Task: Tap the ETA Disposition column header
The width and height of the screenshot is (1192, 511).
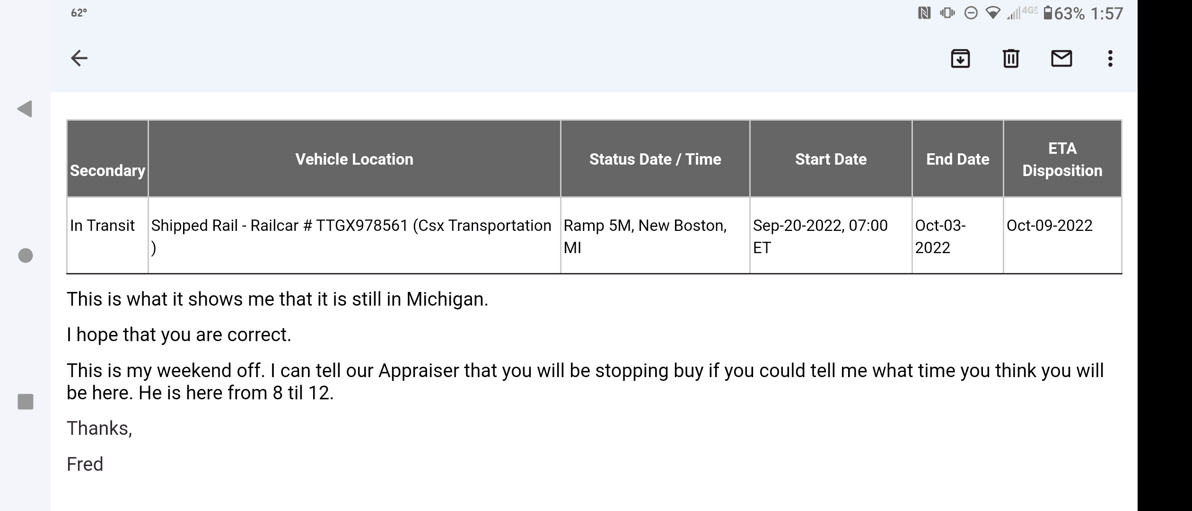Action: (1062, 159)
